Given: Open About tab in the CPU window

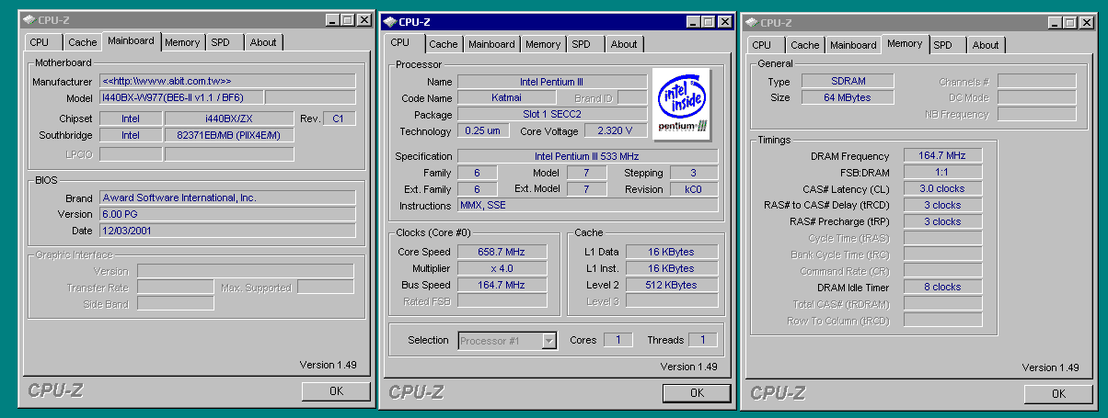Looking at the screenshot, I should (x=624, y=44).
